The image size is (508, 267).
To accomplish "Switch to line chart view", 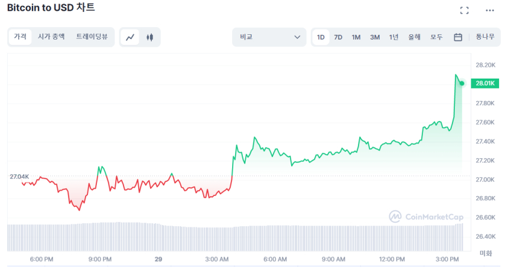I will tap(130, 37).
